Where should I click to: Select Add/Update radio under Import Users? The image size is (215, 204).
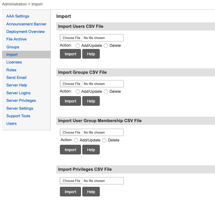tap(78, 46)
